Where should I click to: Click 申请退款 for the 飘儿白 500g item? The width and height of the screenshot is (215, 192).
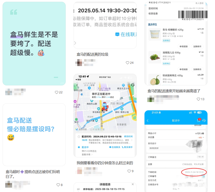184,69
